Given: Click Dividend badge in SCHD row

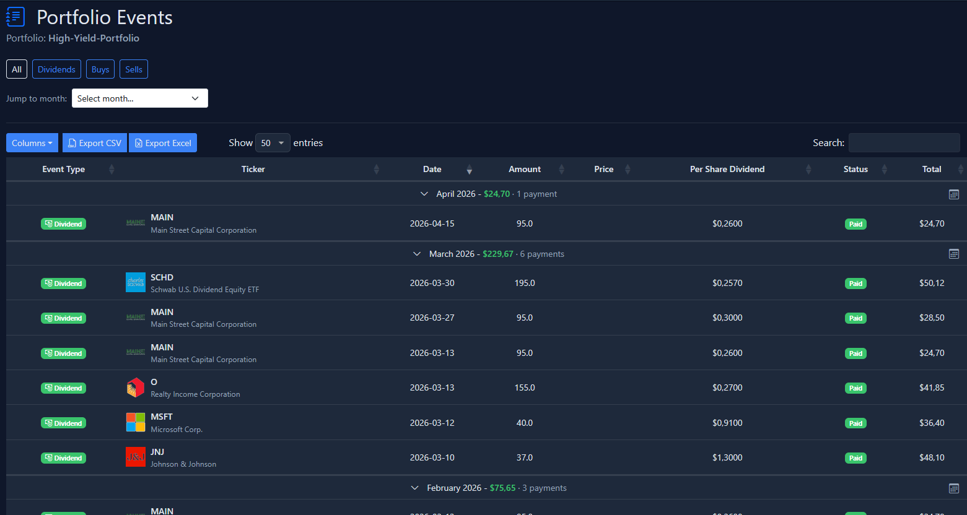Looking at the screenshot, I should click(63, 283).
